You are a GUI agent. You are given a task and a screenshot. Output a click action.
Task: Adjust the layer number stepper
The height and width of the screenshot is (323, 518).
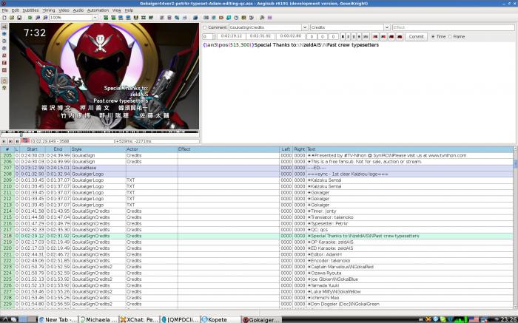pyautogui.click(x=214, y=37)
